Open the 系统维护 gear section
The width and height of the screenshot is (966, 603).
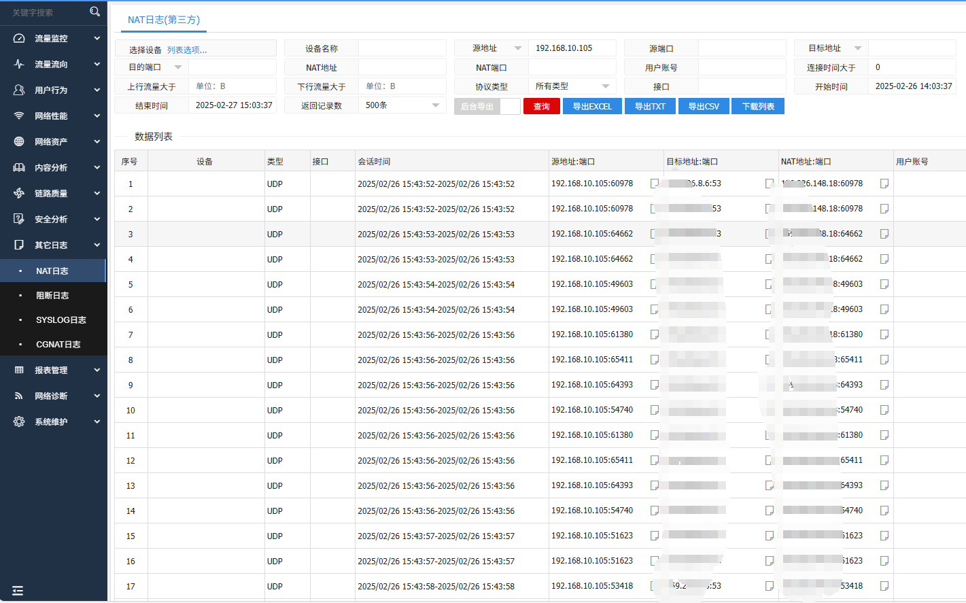(54, 422)
